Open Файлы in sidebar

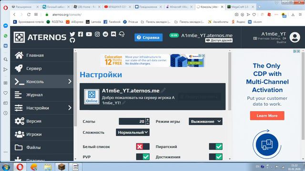click(x=42, y=147)
